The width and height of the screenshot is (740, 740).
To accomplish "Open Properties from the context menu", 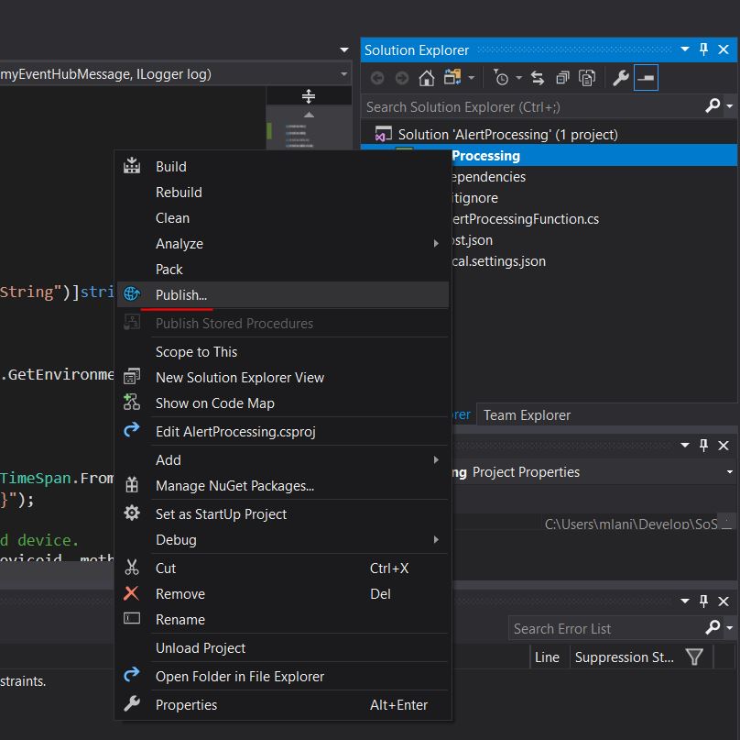I will tap(283, 704).
